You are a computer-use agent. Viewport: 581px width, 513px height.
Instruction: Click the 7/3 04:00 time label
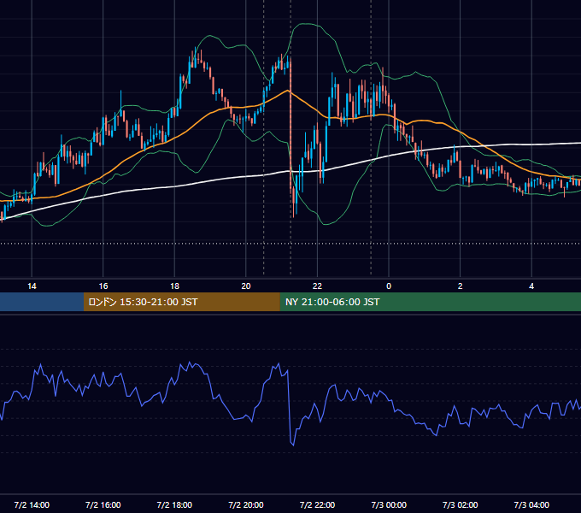point(531,504)
